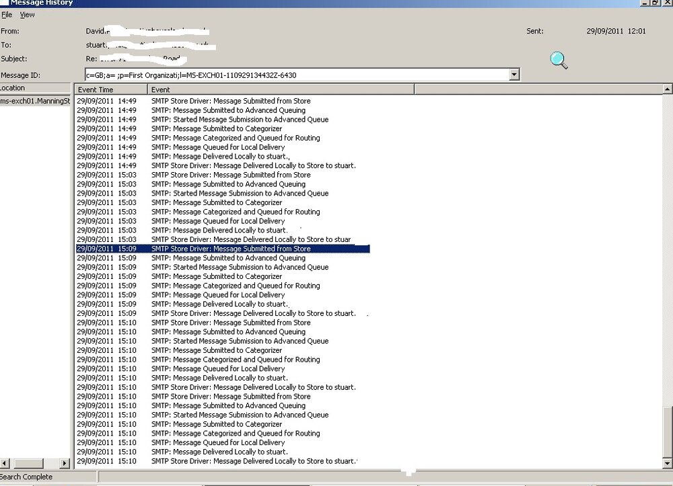
Task: Click the Sent date value 29/09/2011 12:01
Action: pyautogui.click(x=616, y=31)
